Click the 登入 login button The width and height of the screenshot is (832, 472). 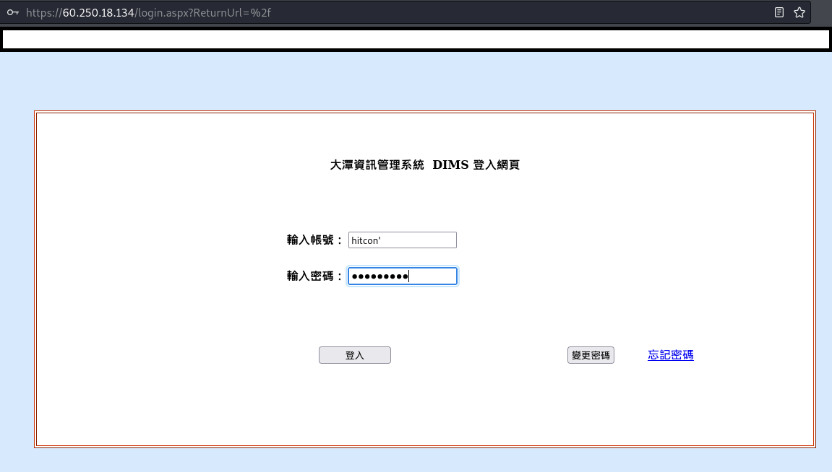coord(354,355)
